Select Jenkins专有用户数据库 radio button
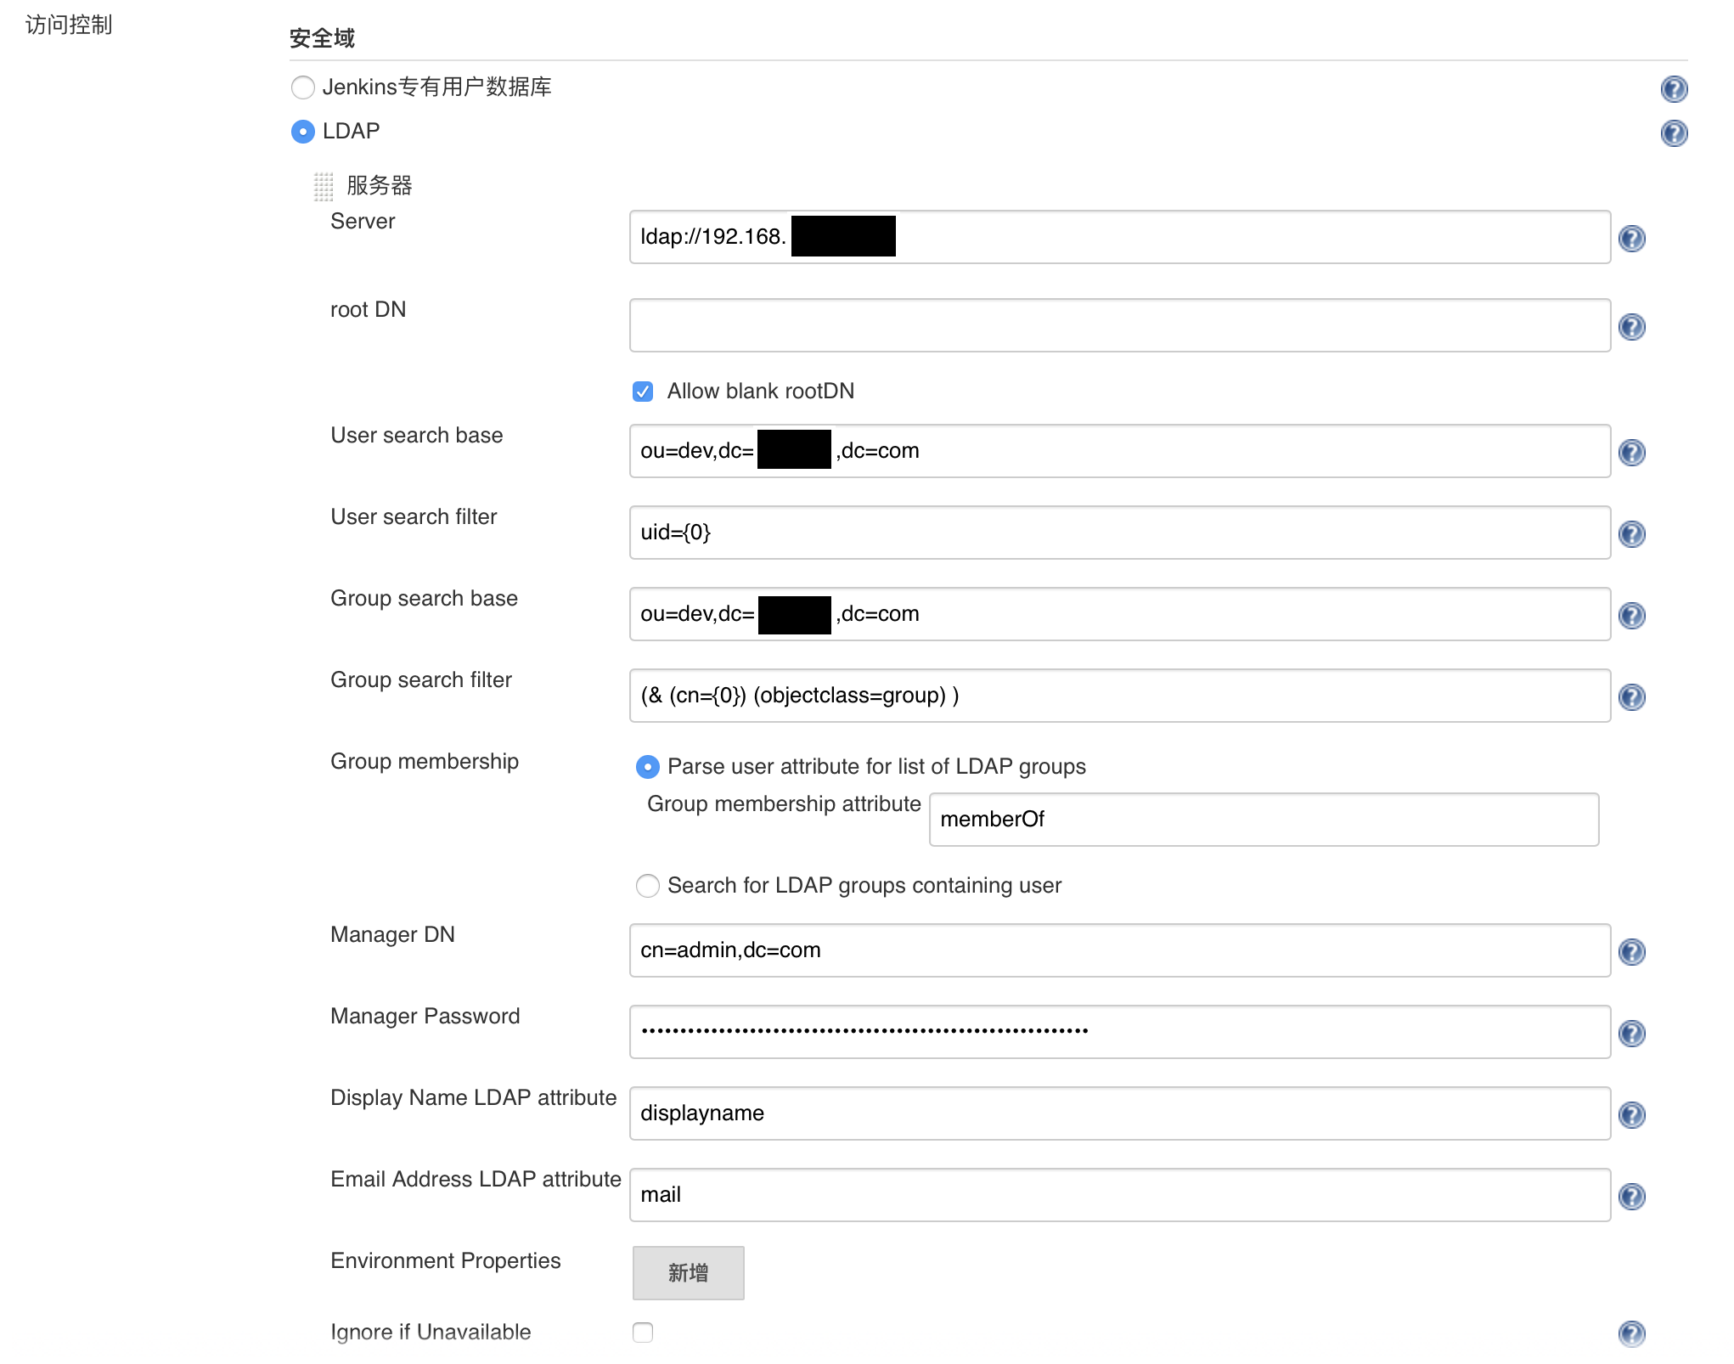Image resolution: width=1734 pixels, height=1364 pixels. (x=303, y=87)
